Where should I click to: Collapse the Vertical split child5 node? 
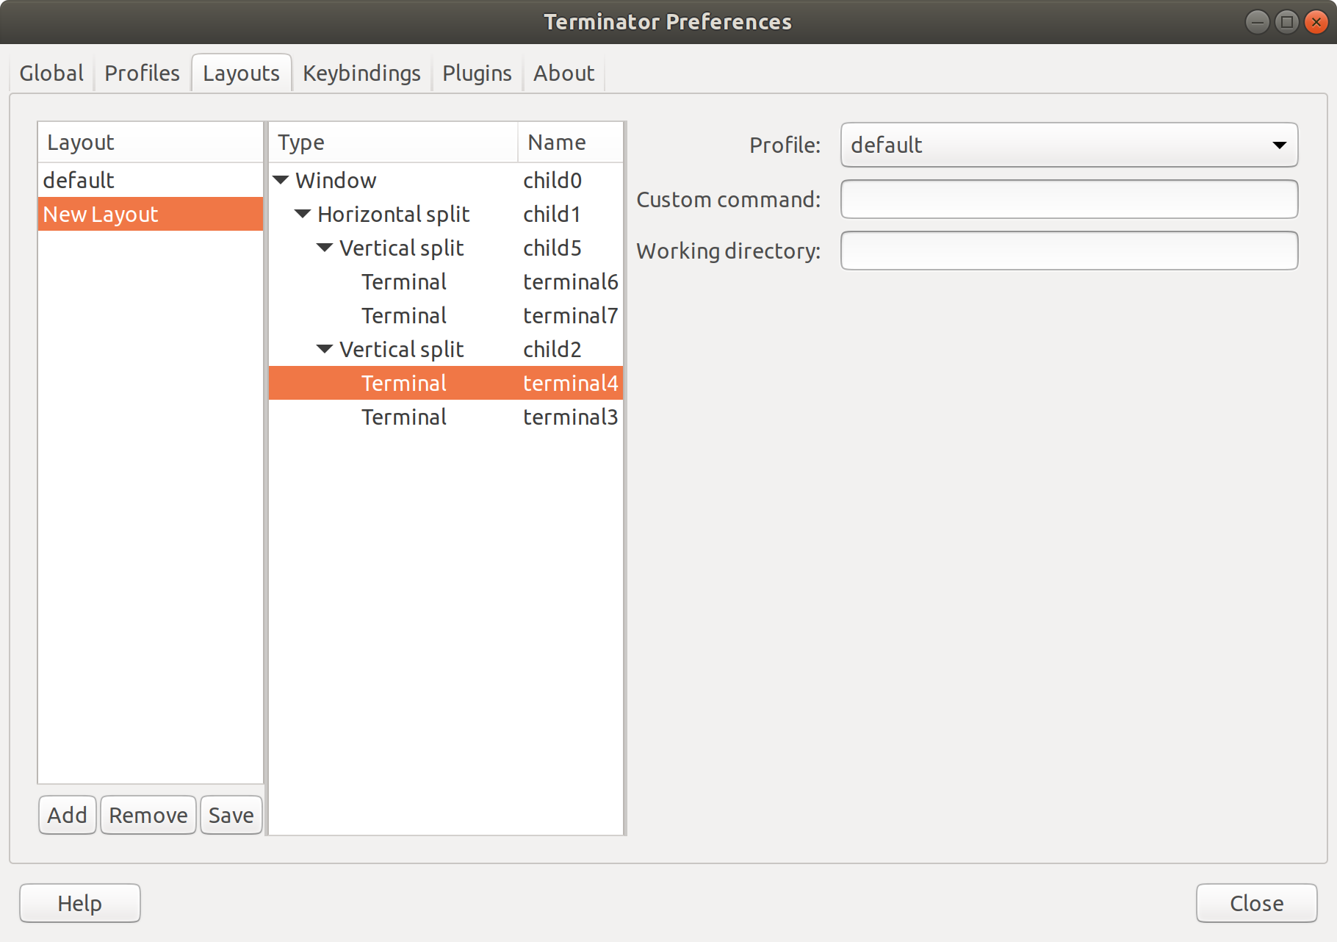(x=325, y=248)
